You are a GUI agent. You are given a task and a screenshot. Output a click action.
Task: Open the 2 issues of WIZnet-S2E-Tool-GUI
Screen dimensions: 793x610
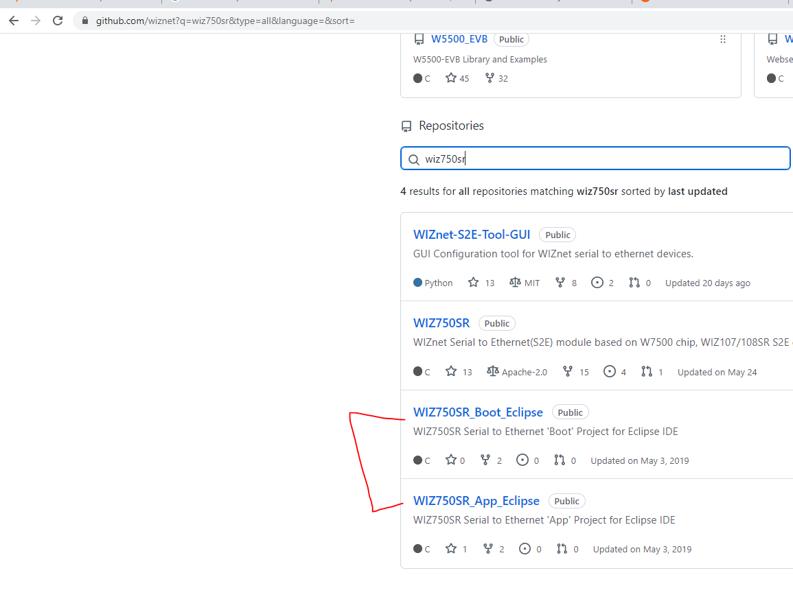point(602,283)
